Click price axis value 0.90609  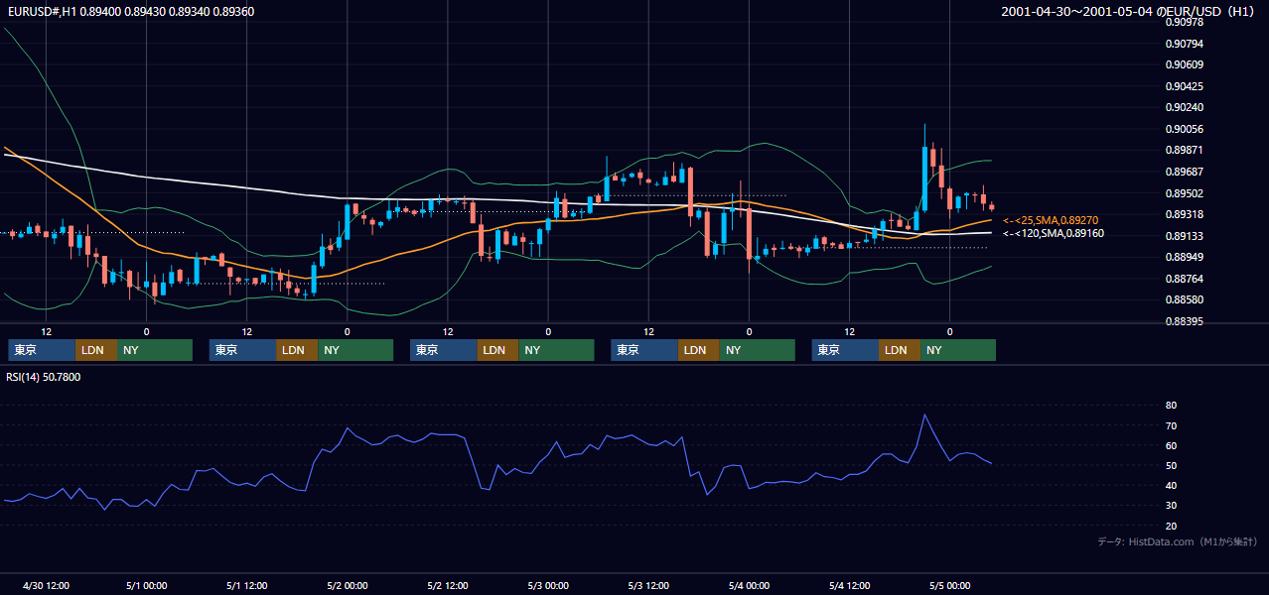[x=1184, y=64]
